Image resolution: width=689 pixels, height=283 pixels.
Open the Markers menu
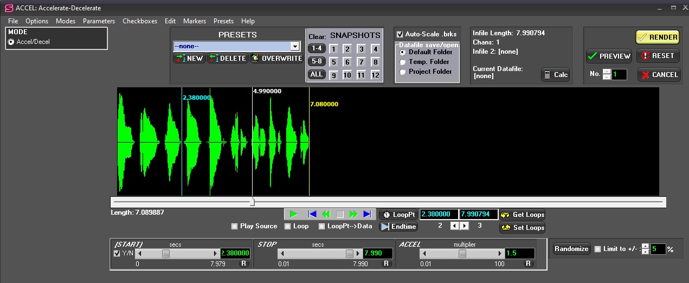tap(195, 21)
